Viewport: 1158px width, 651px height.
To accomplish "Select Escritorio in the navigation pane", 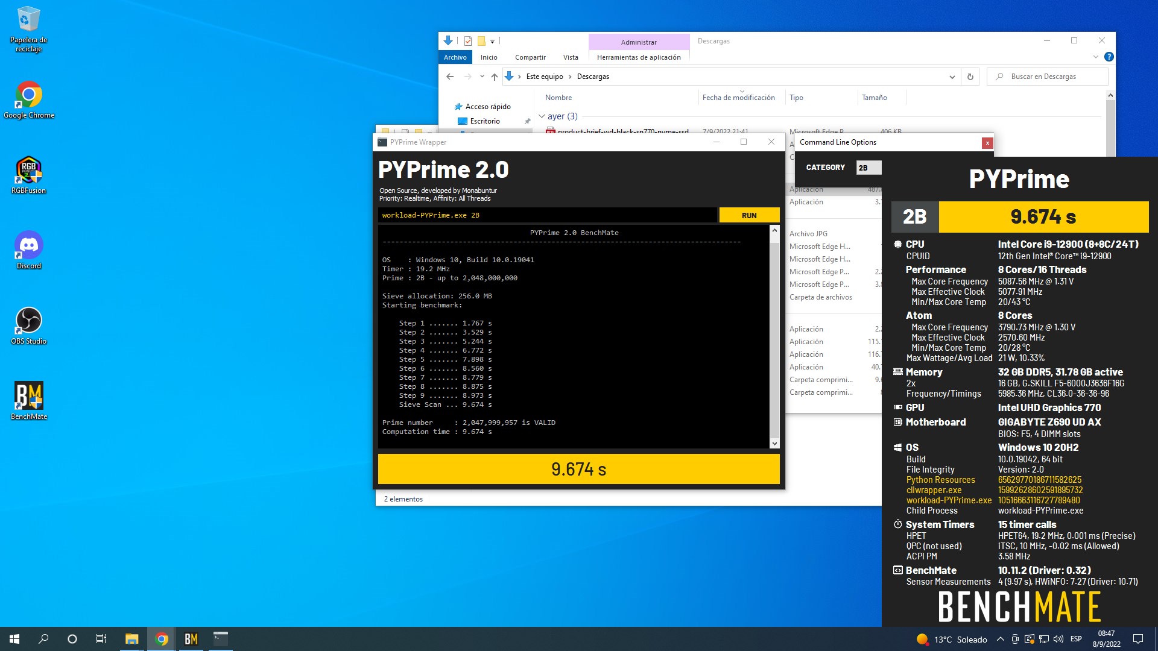I will point(485,121).
